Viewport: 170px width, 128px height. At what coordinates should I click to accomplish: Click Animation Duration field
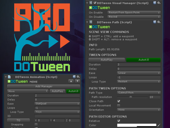[x=57, y=95]
